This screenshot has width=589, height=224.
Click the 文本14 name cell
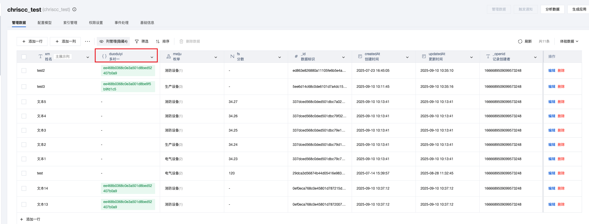(x=42, y=188)
